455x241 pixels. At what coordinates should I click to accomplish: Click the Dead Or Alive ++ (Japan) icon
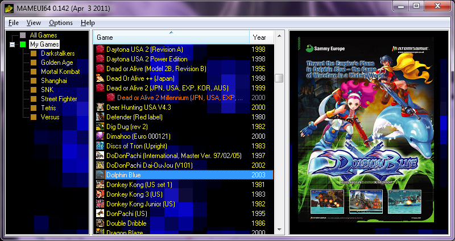pyautogui.click(x=100, y=78)
